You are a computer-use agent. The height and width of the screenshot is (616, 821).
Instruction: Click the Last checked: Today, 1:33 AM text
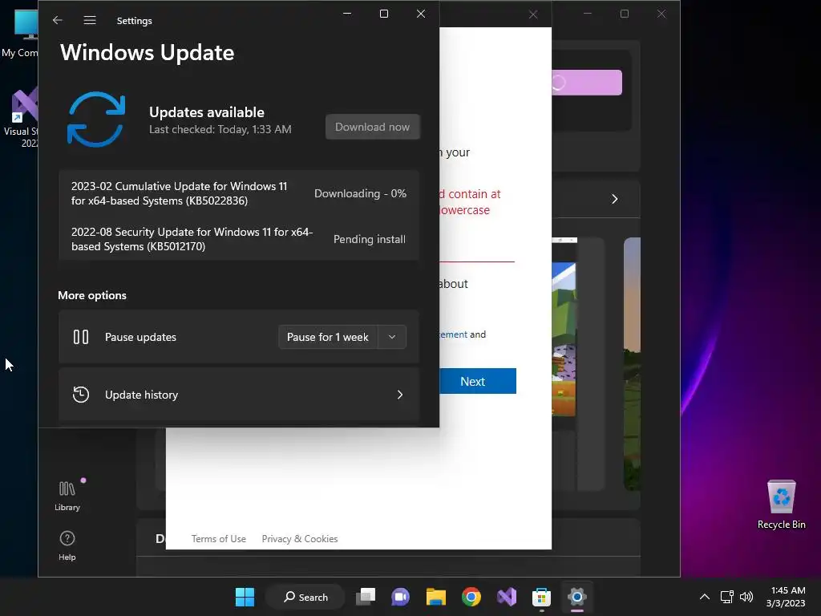click(x=220, y=129)
